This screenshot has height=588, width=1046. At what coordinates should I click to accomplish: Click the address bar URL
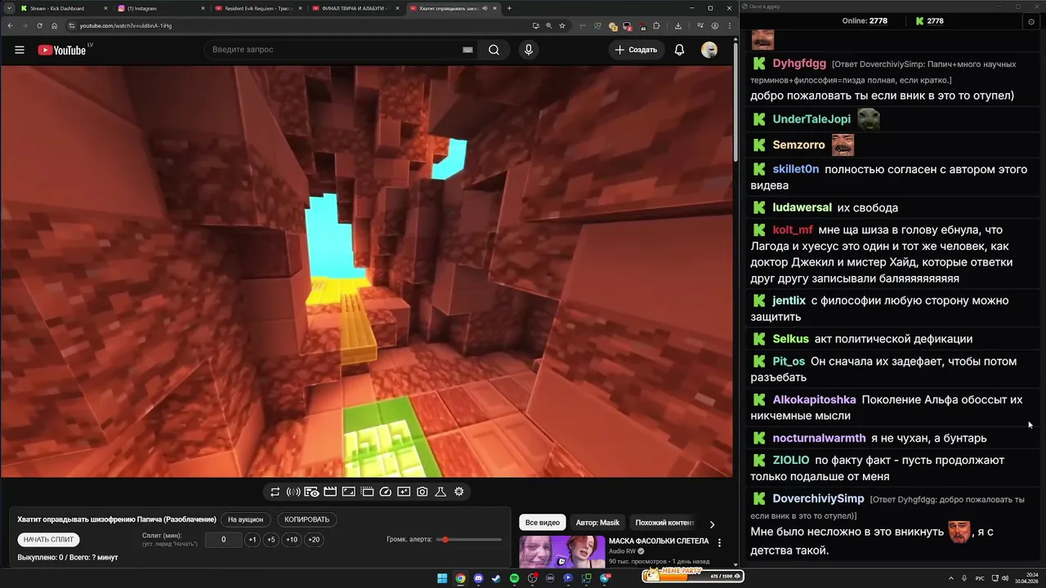(x=126, y=25)
